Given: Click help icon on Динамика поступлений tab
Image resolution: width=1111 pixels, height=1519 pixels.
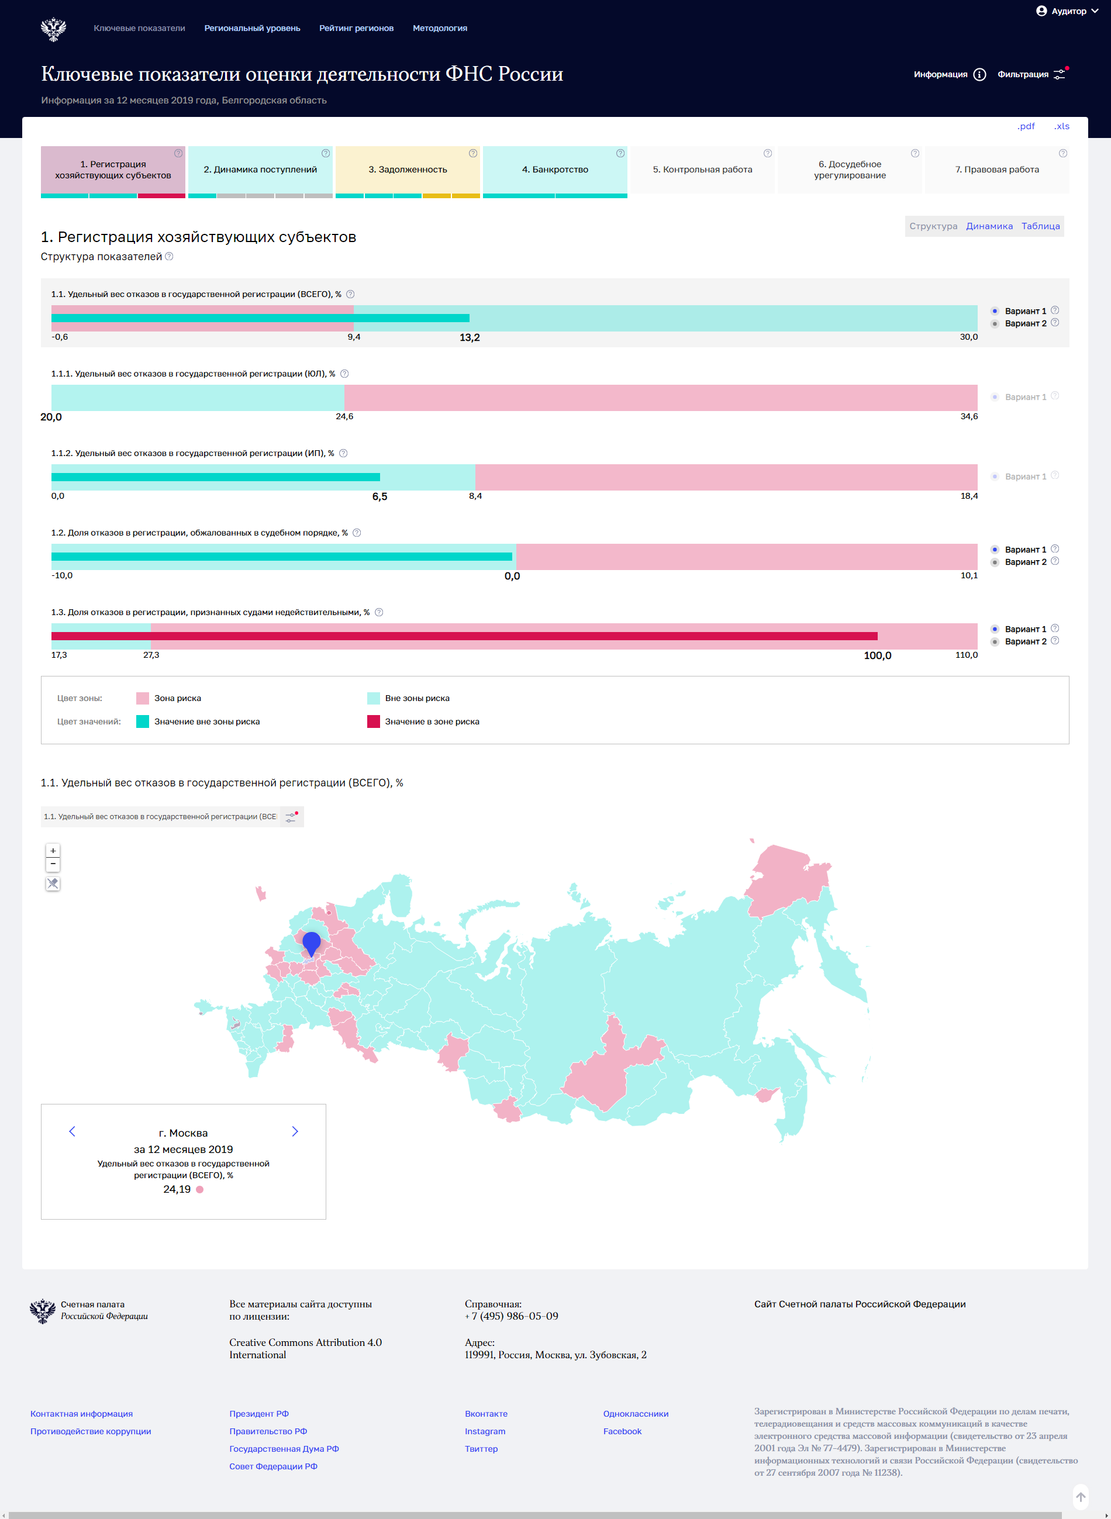Looking at the screenshot, I should click(x=326, y=153).
